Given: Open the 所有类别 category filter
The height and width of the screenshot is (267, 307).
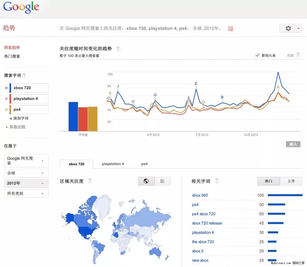Looking at the screenshot, I should pyautogui.click(x=26, y=193).
